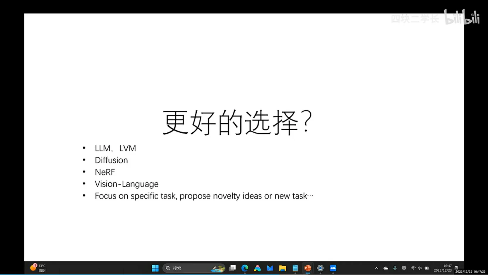Open Task View from the taskbar
This screenshot has height=275, width=488.
(232, 268)
